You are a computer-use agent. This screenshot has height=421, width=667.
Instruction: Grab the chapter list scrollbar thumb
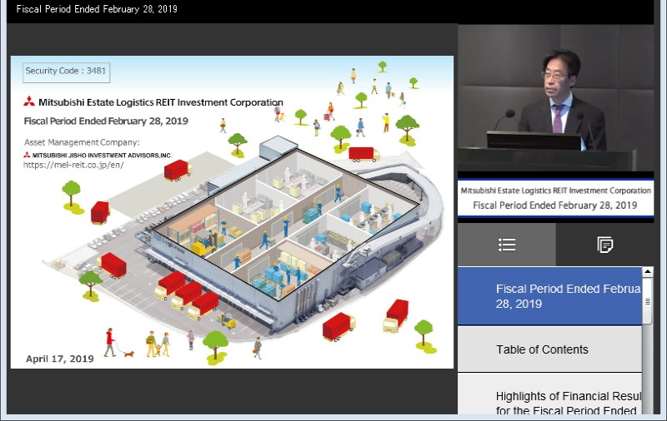(x=648, y=301)
